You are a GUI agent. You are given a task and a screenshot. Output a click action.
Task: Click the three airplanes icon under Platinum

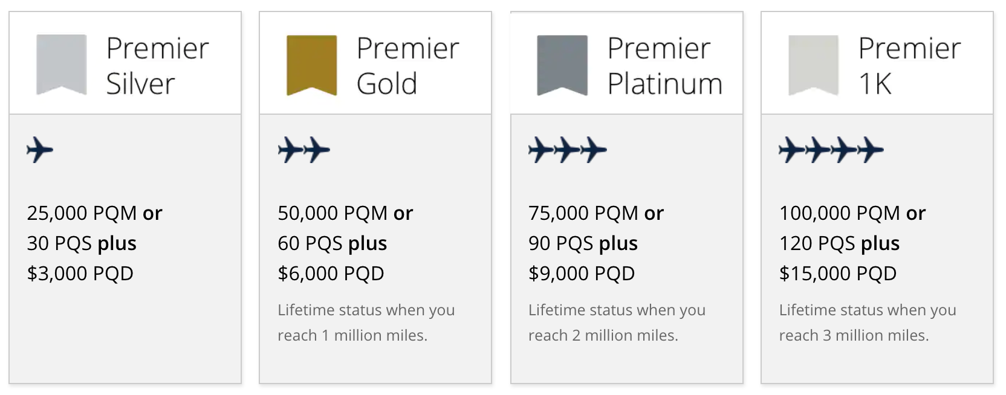(x=568, y=150)
